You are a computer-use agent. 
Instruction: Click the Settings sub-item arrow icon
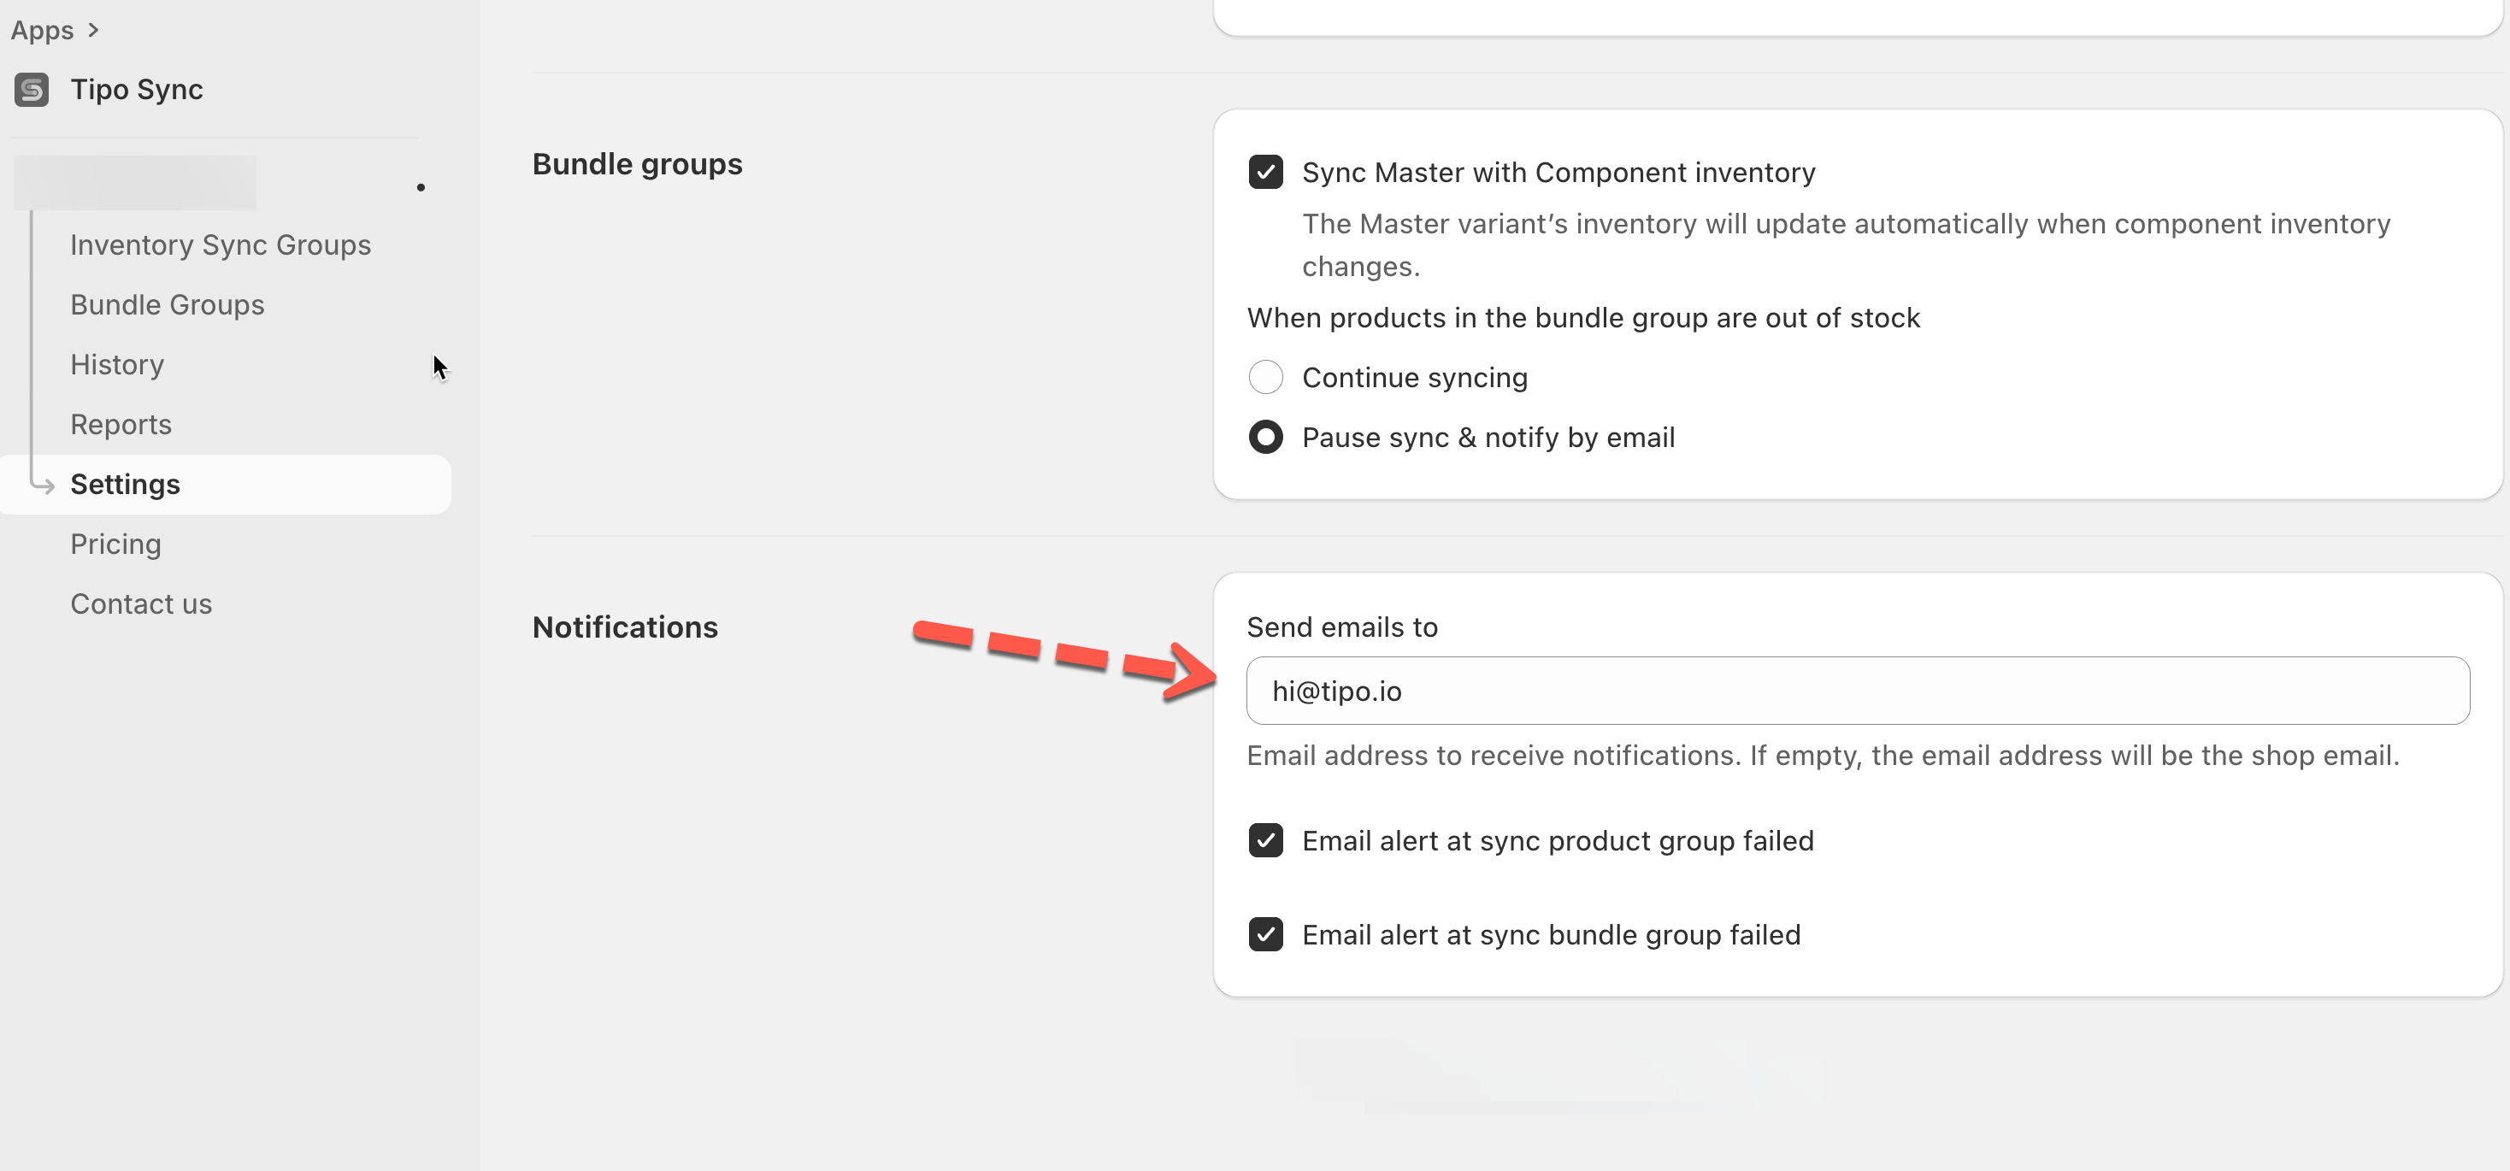tap(43, 484)
